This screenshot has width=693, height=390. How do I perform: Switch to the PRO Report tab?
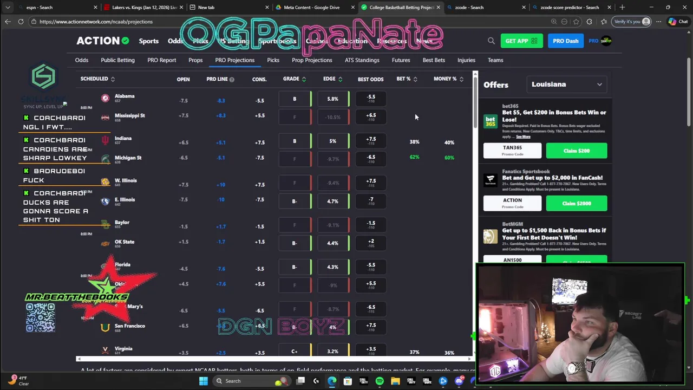click(161, 60)
